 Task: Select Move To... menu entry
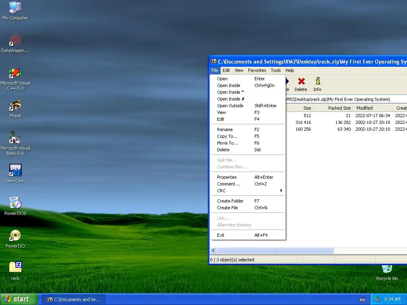tap(248, 143)
